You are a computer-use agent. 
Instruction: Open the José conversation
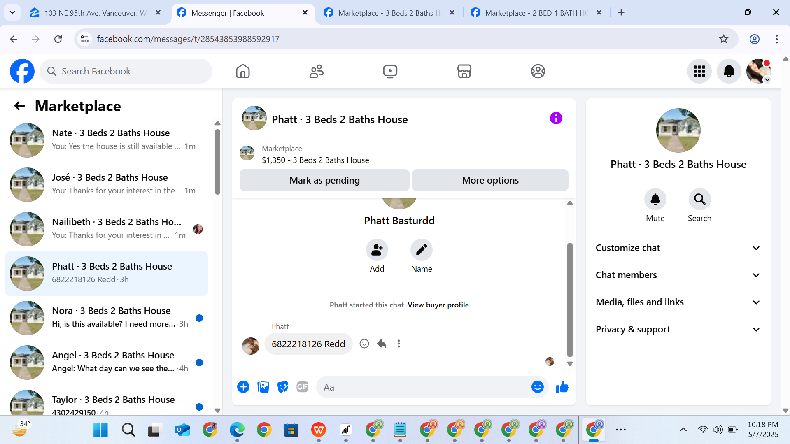tap(106, 185)
